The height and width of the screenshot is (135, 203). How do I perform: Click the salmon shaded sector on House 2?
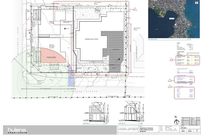point(52,56)
